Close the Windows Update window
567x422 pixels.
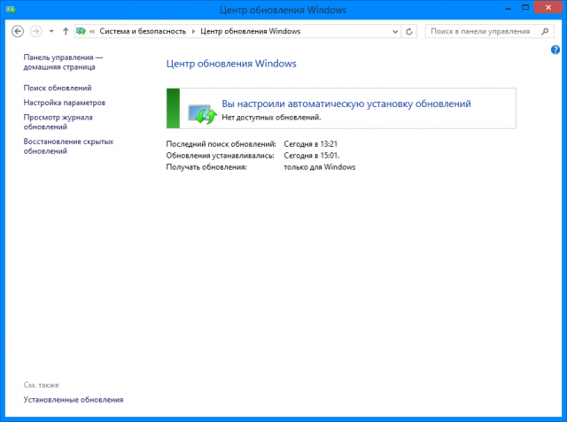point(548,7)
